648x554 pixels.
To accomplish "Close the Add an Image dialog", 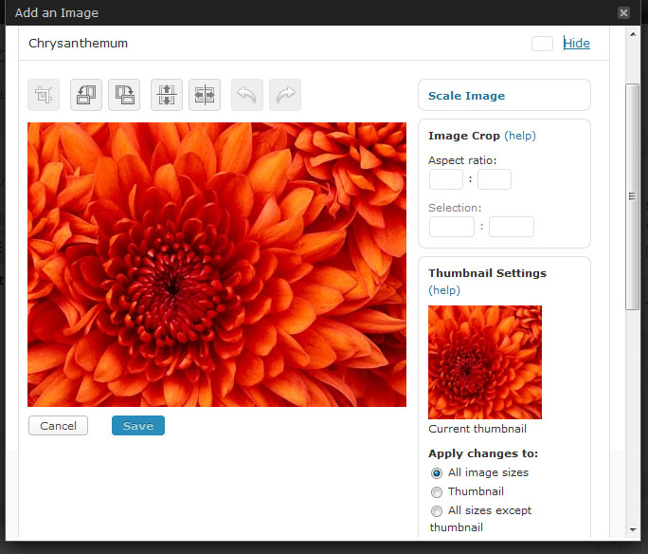I will click(x=623, y=13).
